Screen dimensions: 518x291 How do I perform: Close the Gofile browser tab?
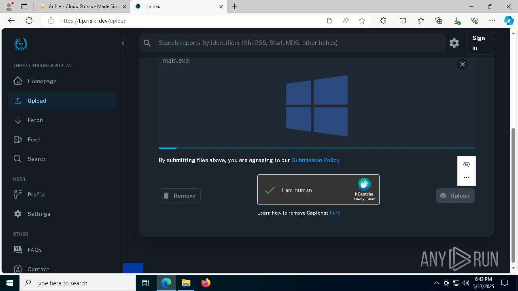pyautogui.click(x=124, y=6)
